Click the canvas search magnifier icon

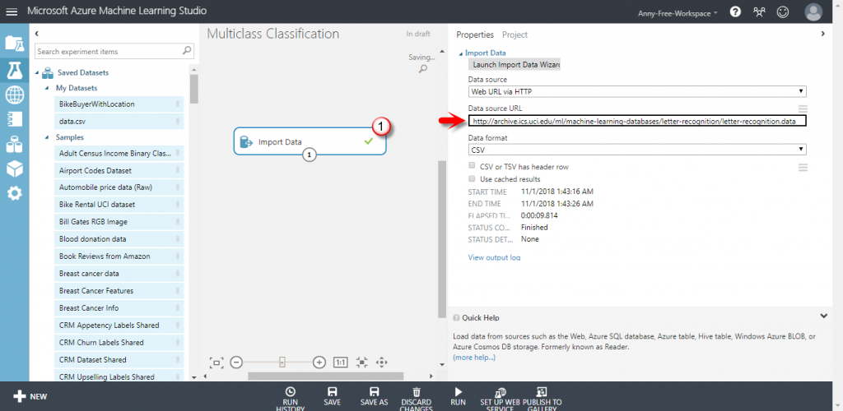point(424,69)
